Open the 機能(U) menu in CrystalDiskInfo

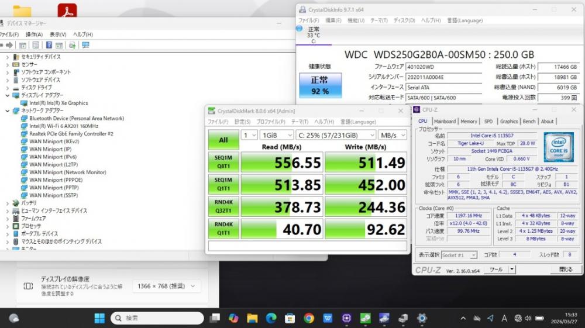[356, 20]
